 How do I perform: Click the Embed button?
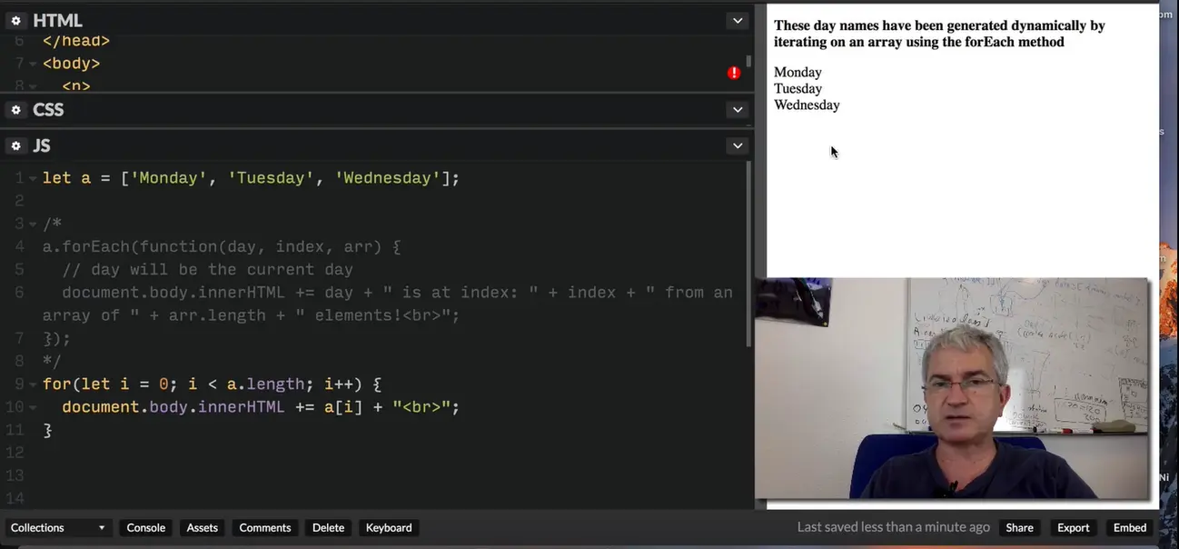[1130, 527]
